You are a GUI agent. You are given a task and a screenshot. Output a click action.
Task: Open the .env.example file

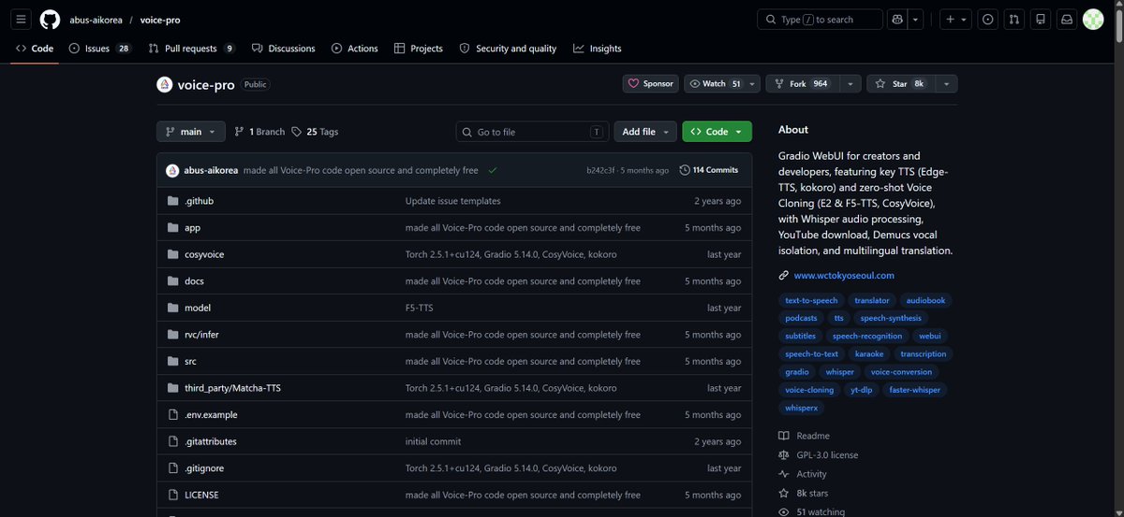click(x=211, y=414)
